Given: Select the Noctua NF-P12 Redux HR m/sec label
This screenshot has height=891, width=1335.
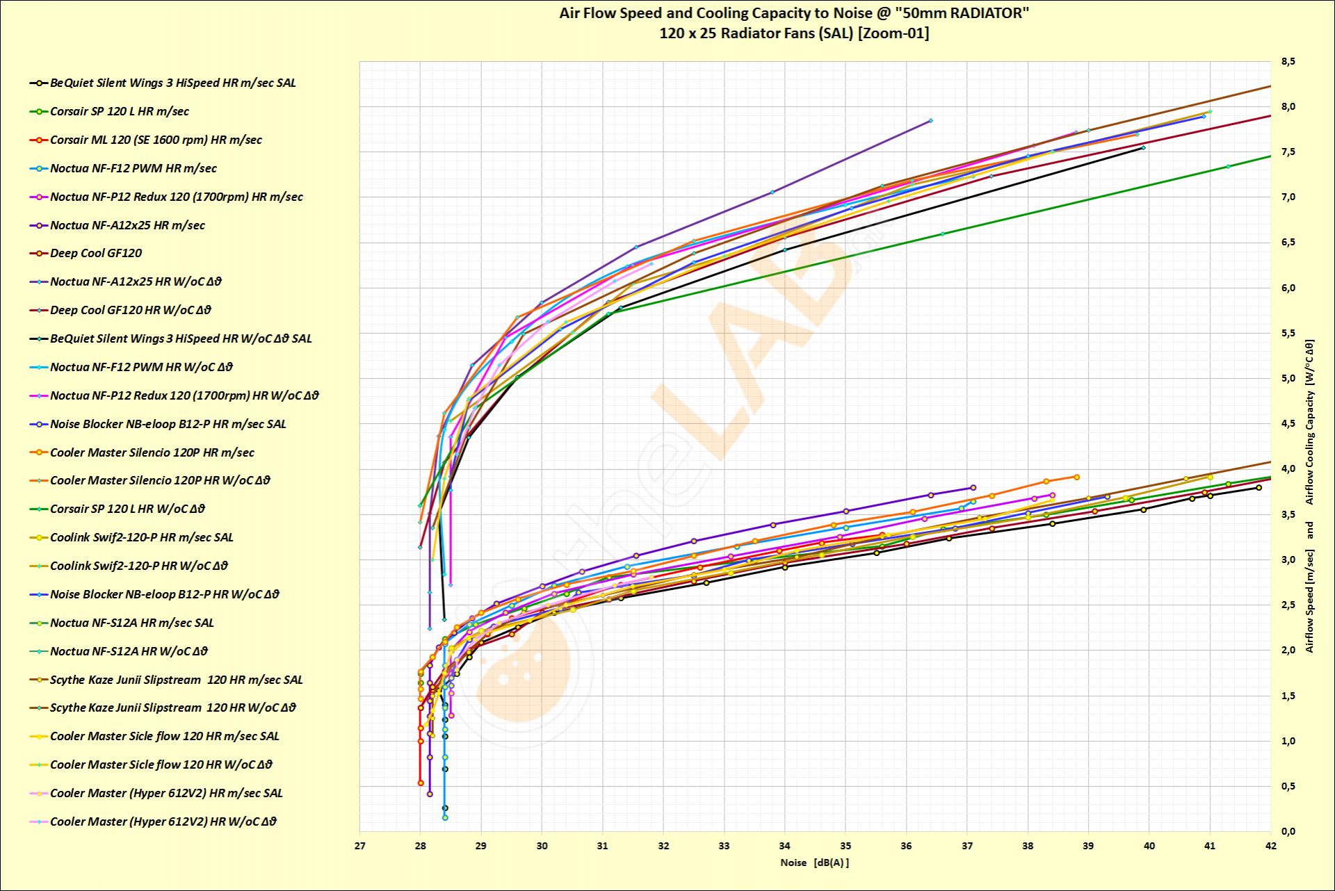Looking at the screenshot, I should point(176,197).
